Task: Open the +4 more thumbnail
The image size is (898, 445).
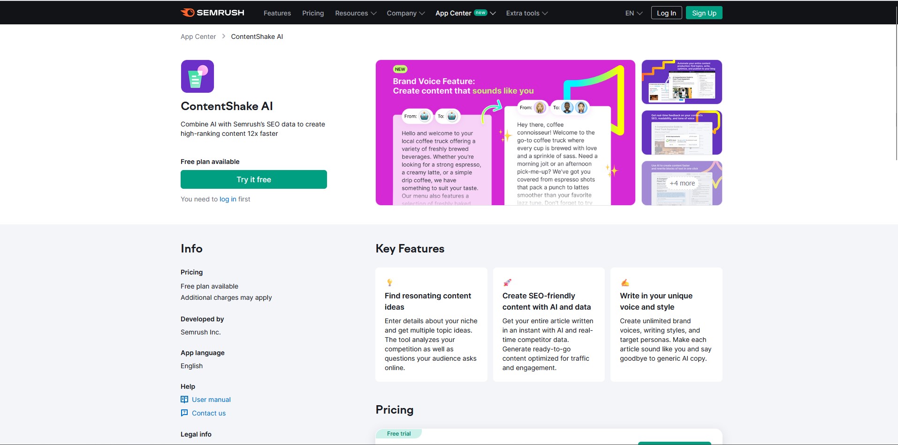Action: pyautogui.click(x=682, y=183)
